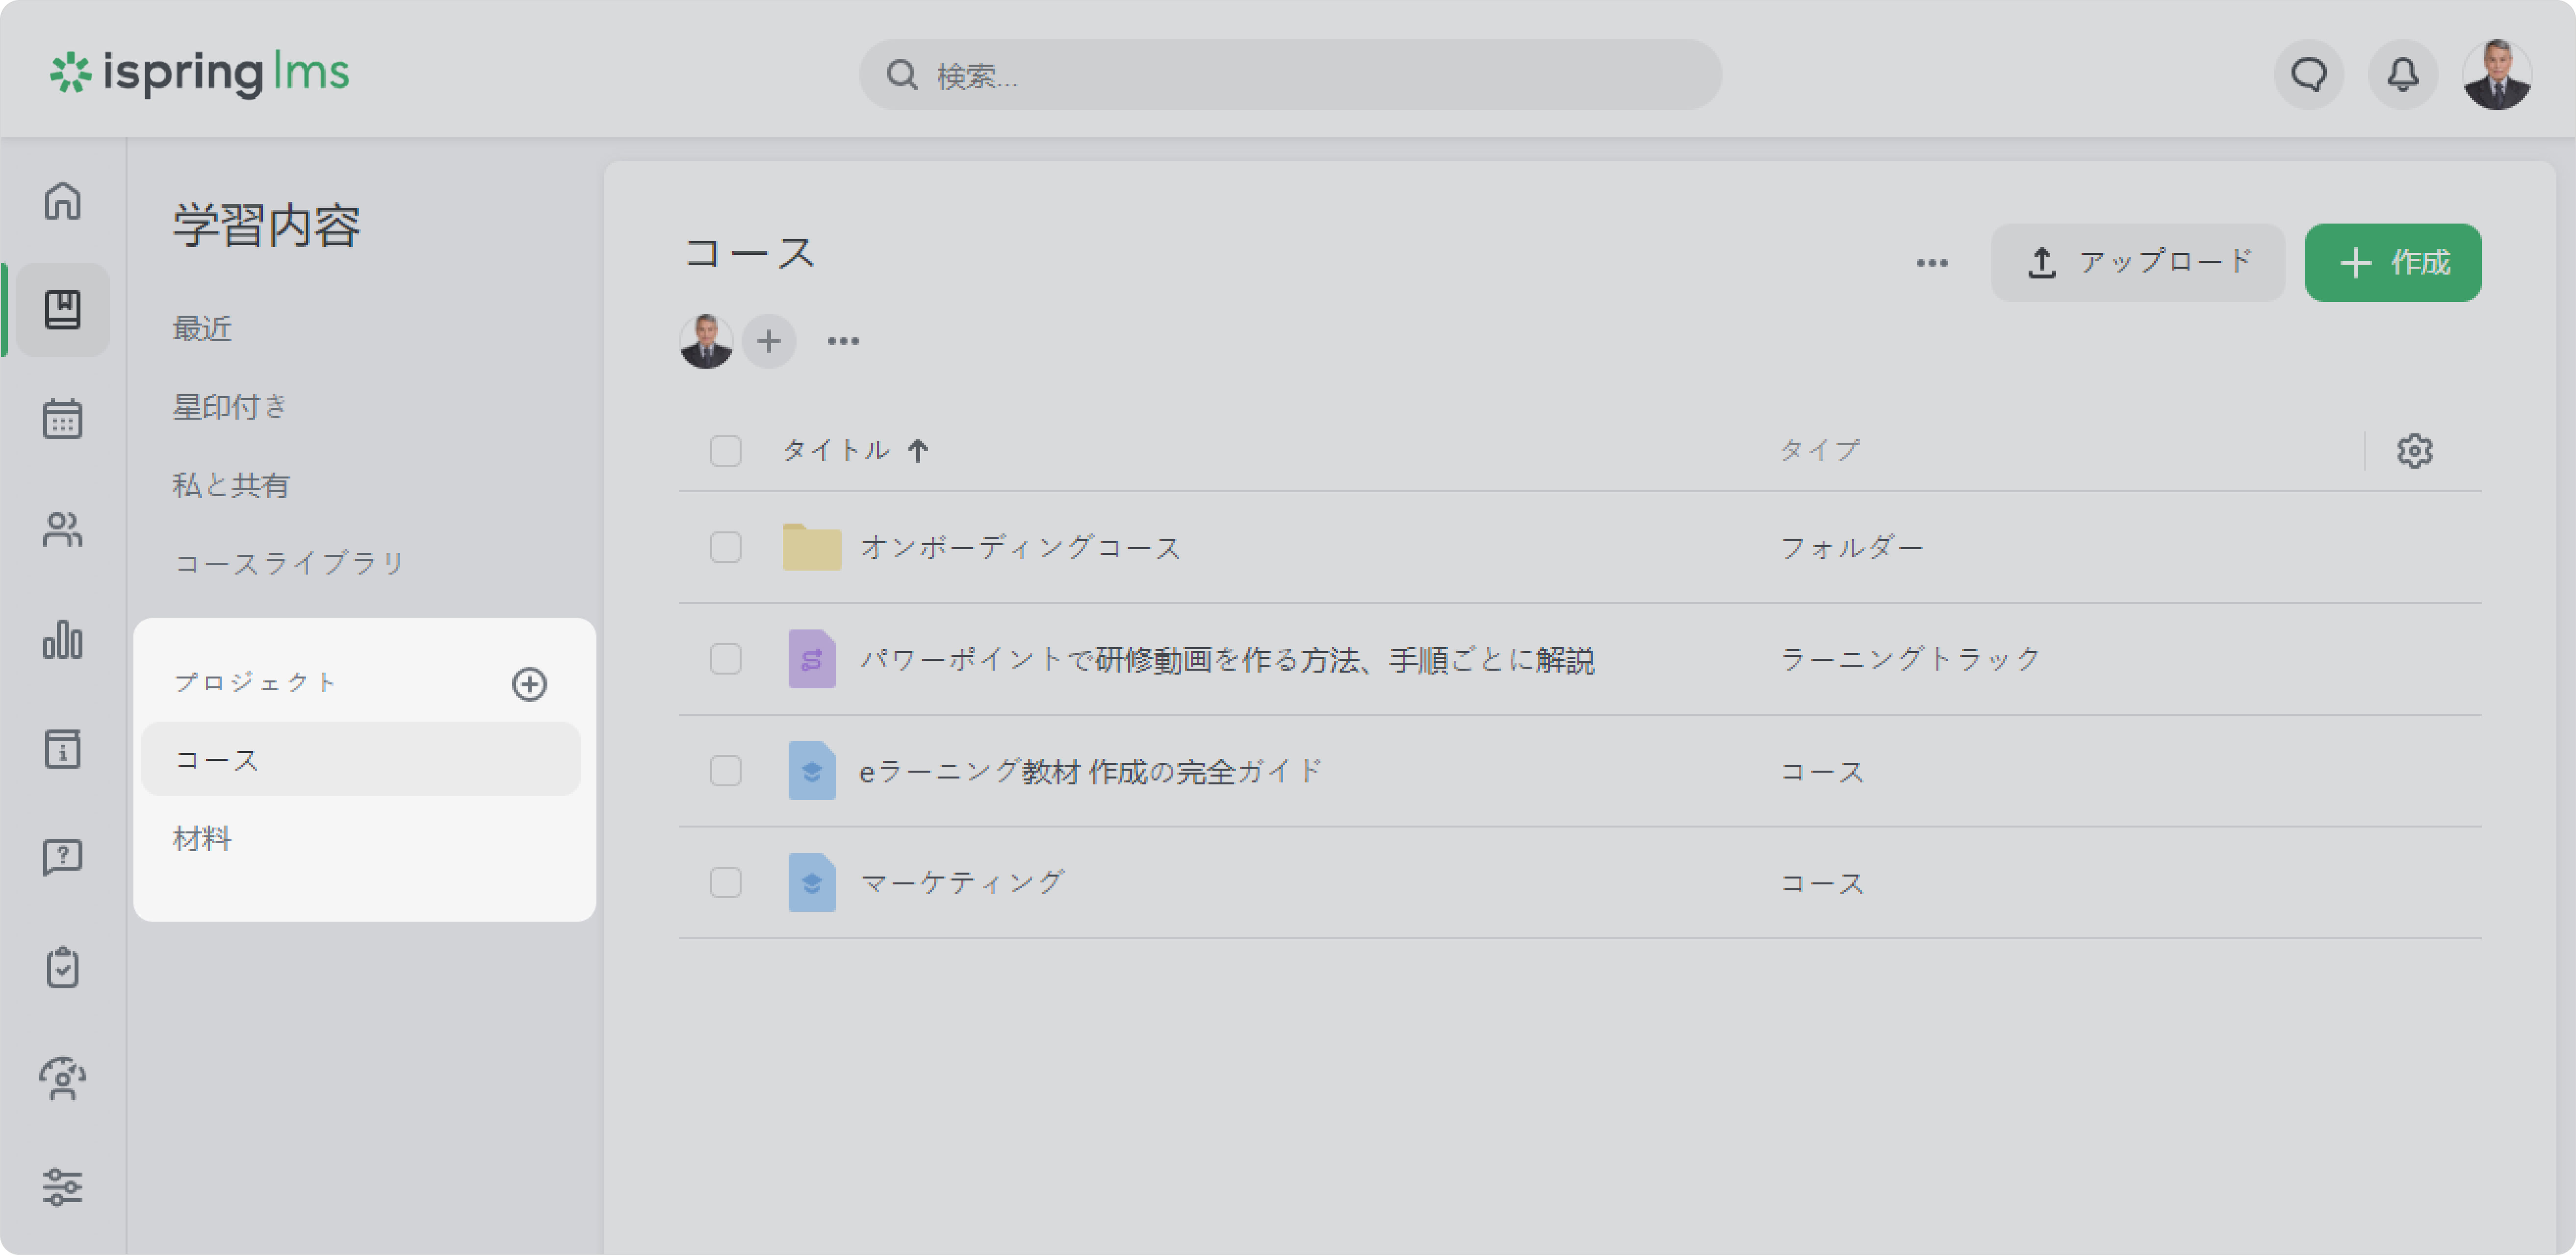Open the settings sliders icon in sidebar
Screen dimensions: 2576x1255
click(62, 1187)
